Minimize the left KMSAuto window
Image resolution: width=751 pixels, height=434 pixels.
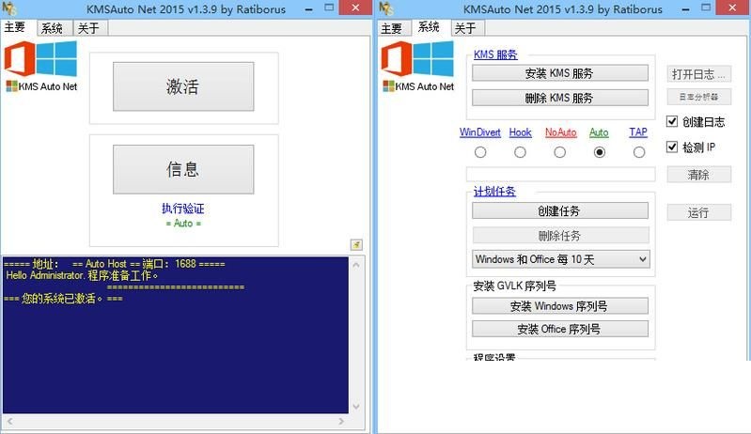click(309, 8)
